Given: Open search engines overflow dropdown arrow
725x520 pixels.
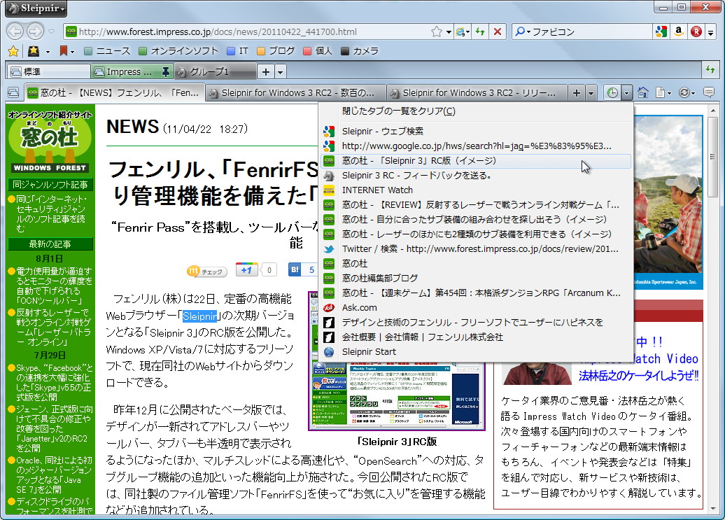Looking at the screenshot, I should pos(711,32).
